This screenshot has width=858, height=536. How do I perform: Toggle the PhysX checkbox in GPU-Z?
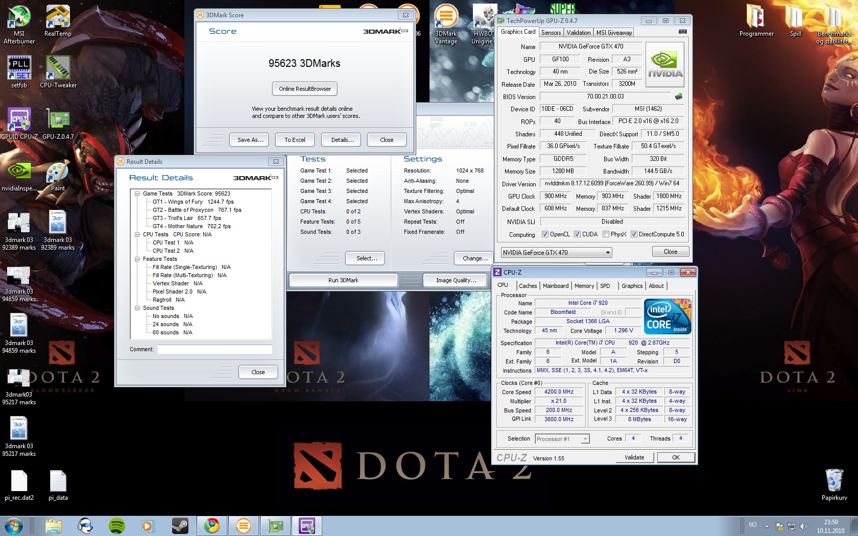(606, 234)
